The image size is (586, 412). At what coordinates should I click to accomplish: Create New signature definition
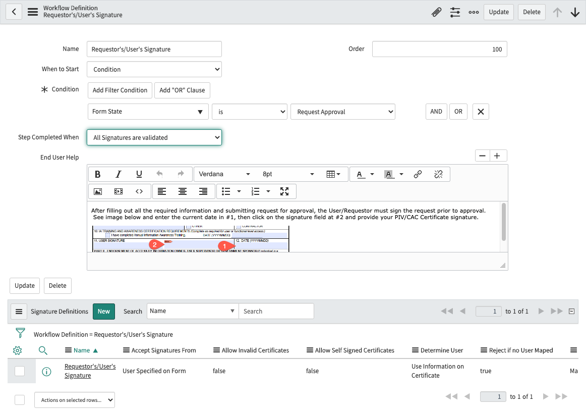point(104,312)
